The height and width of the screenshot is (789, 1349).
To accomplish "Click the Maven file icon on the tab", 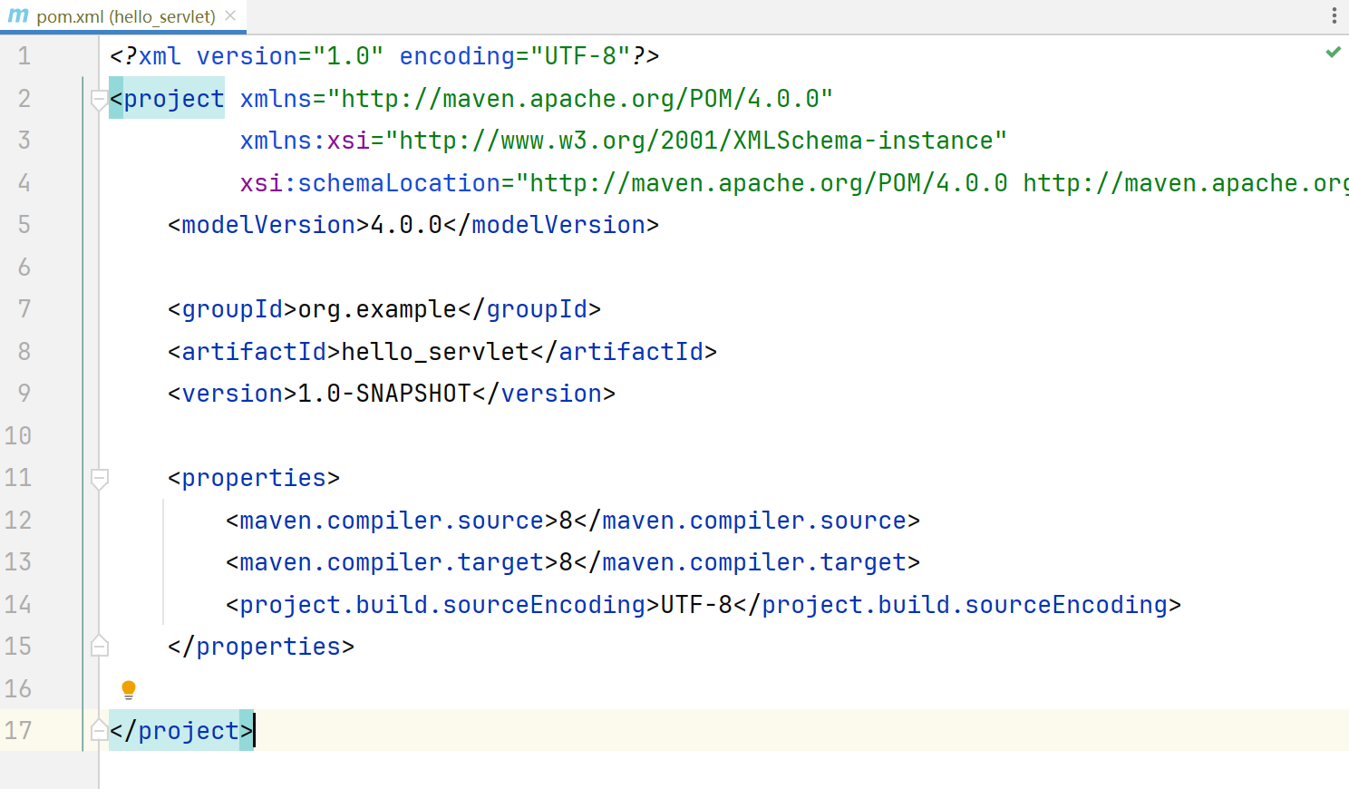I will pyautogui.click(x=18, y=15).
